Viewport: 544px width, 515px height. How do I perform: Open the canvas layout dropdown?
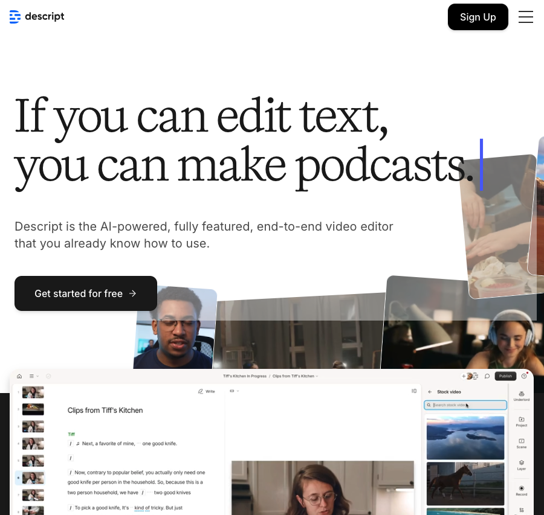pos(235,391)
